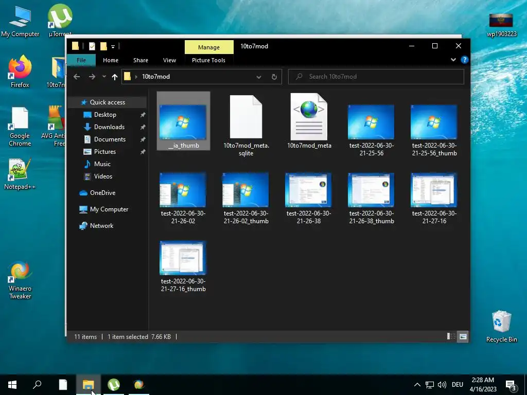The image size is (527, 395).
Task: Click 10to7mod in the address bar
Action: pyautogui.click(x=155, y=77)
